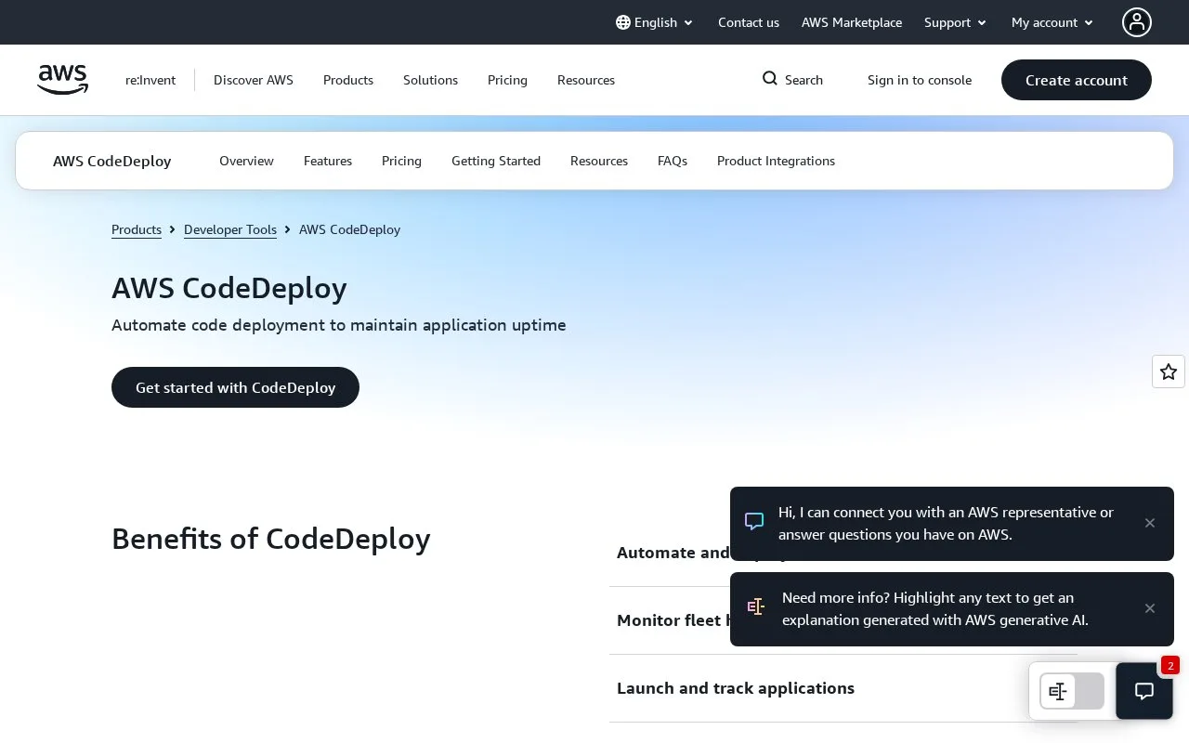Click the AWS logo
Screen dimensions: 1189x743
(x=63, y=80)
